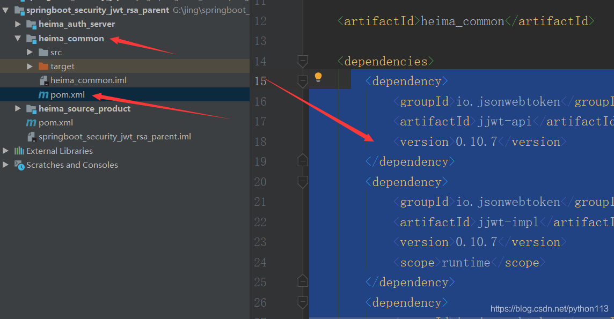
Task: Select heima_source_product module
Action: [85, 108]
